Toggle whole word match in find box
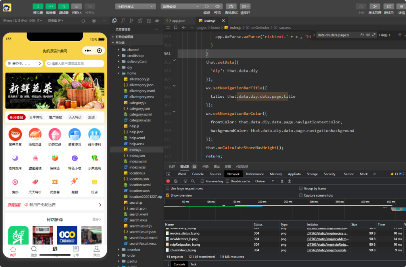 coord(368,35)
